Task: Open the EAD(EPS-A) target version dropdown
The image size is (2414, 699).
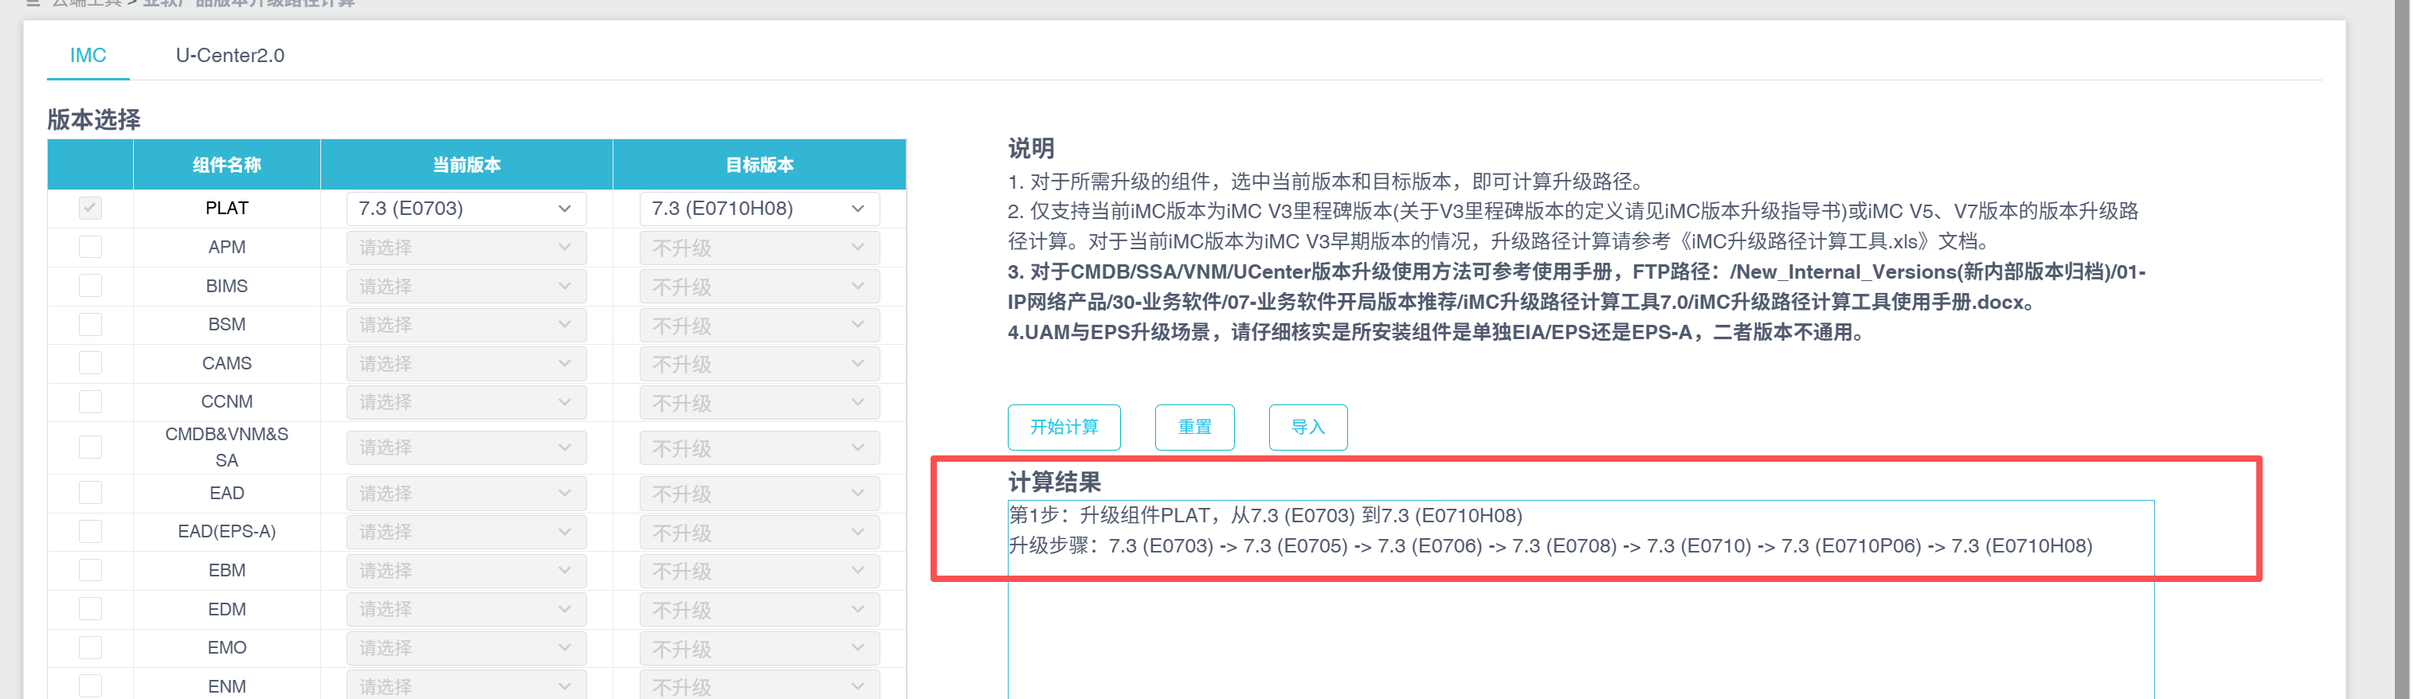Action: [x=759, y=533]
